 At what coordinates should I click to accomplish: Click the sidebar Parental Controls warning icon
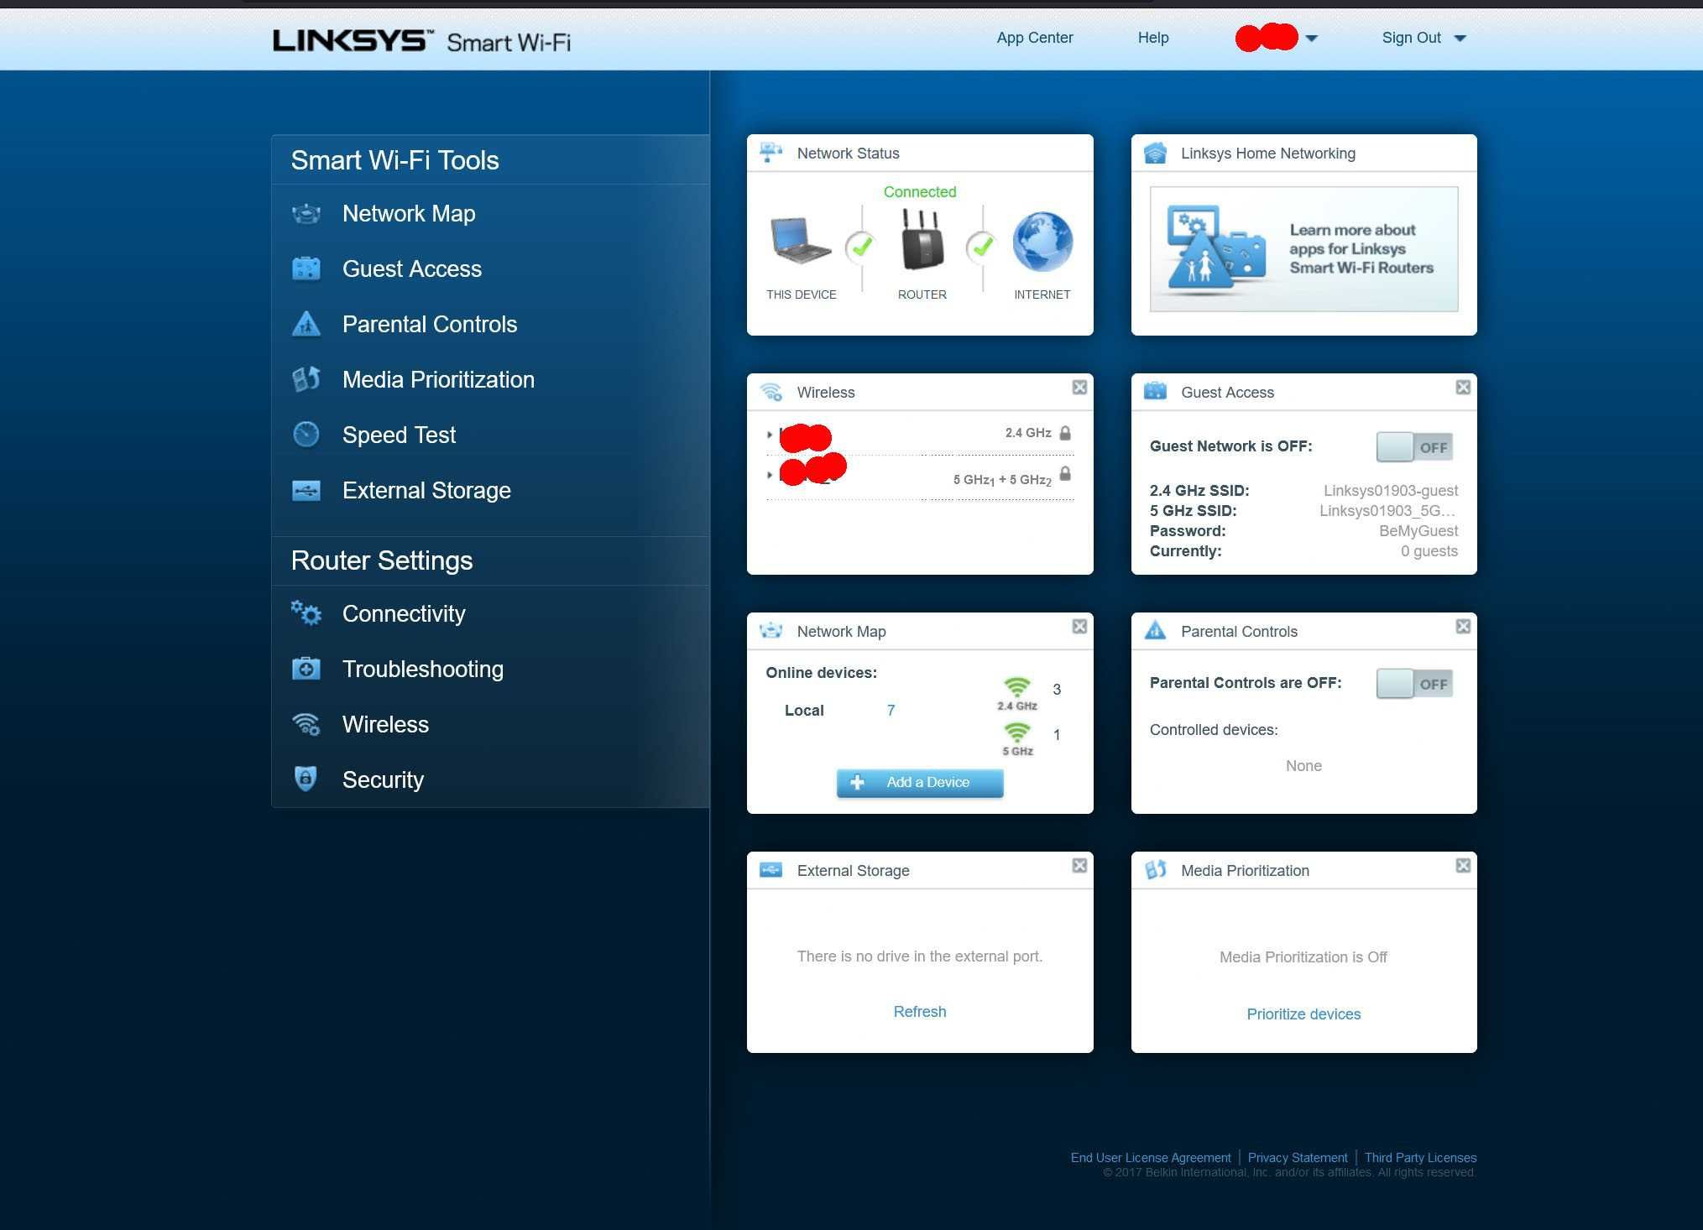[x=306, y=324]
